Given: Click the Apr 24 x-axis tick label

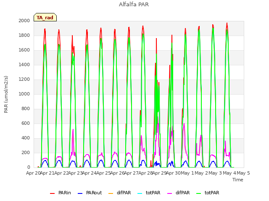Looking at the screenshot, I should 89,173.
